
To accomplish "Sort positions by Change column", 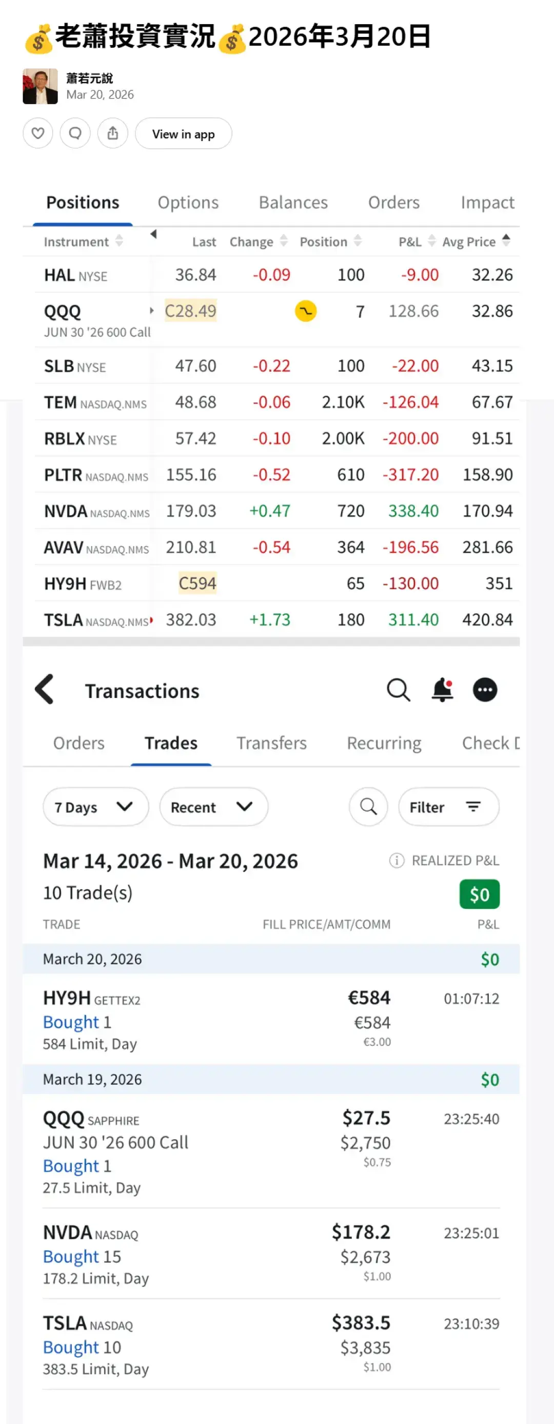I will (x=259, y=242).
